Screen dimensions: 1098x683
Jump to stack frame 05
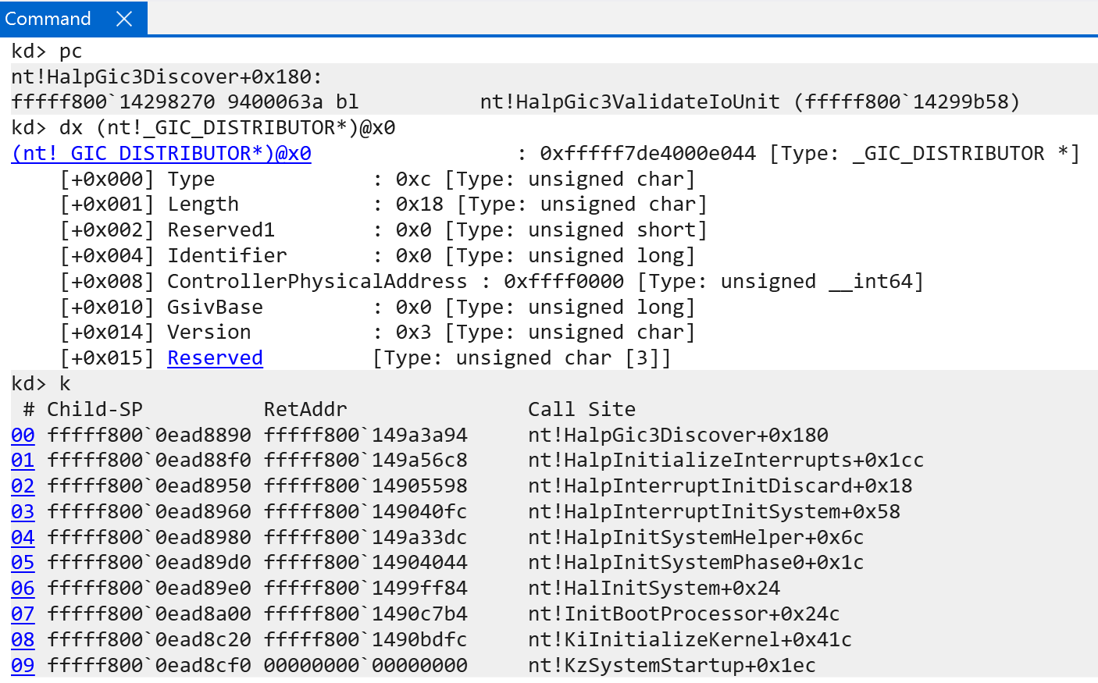pyautogui.click(x=23, y=563)
